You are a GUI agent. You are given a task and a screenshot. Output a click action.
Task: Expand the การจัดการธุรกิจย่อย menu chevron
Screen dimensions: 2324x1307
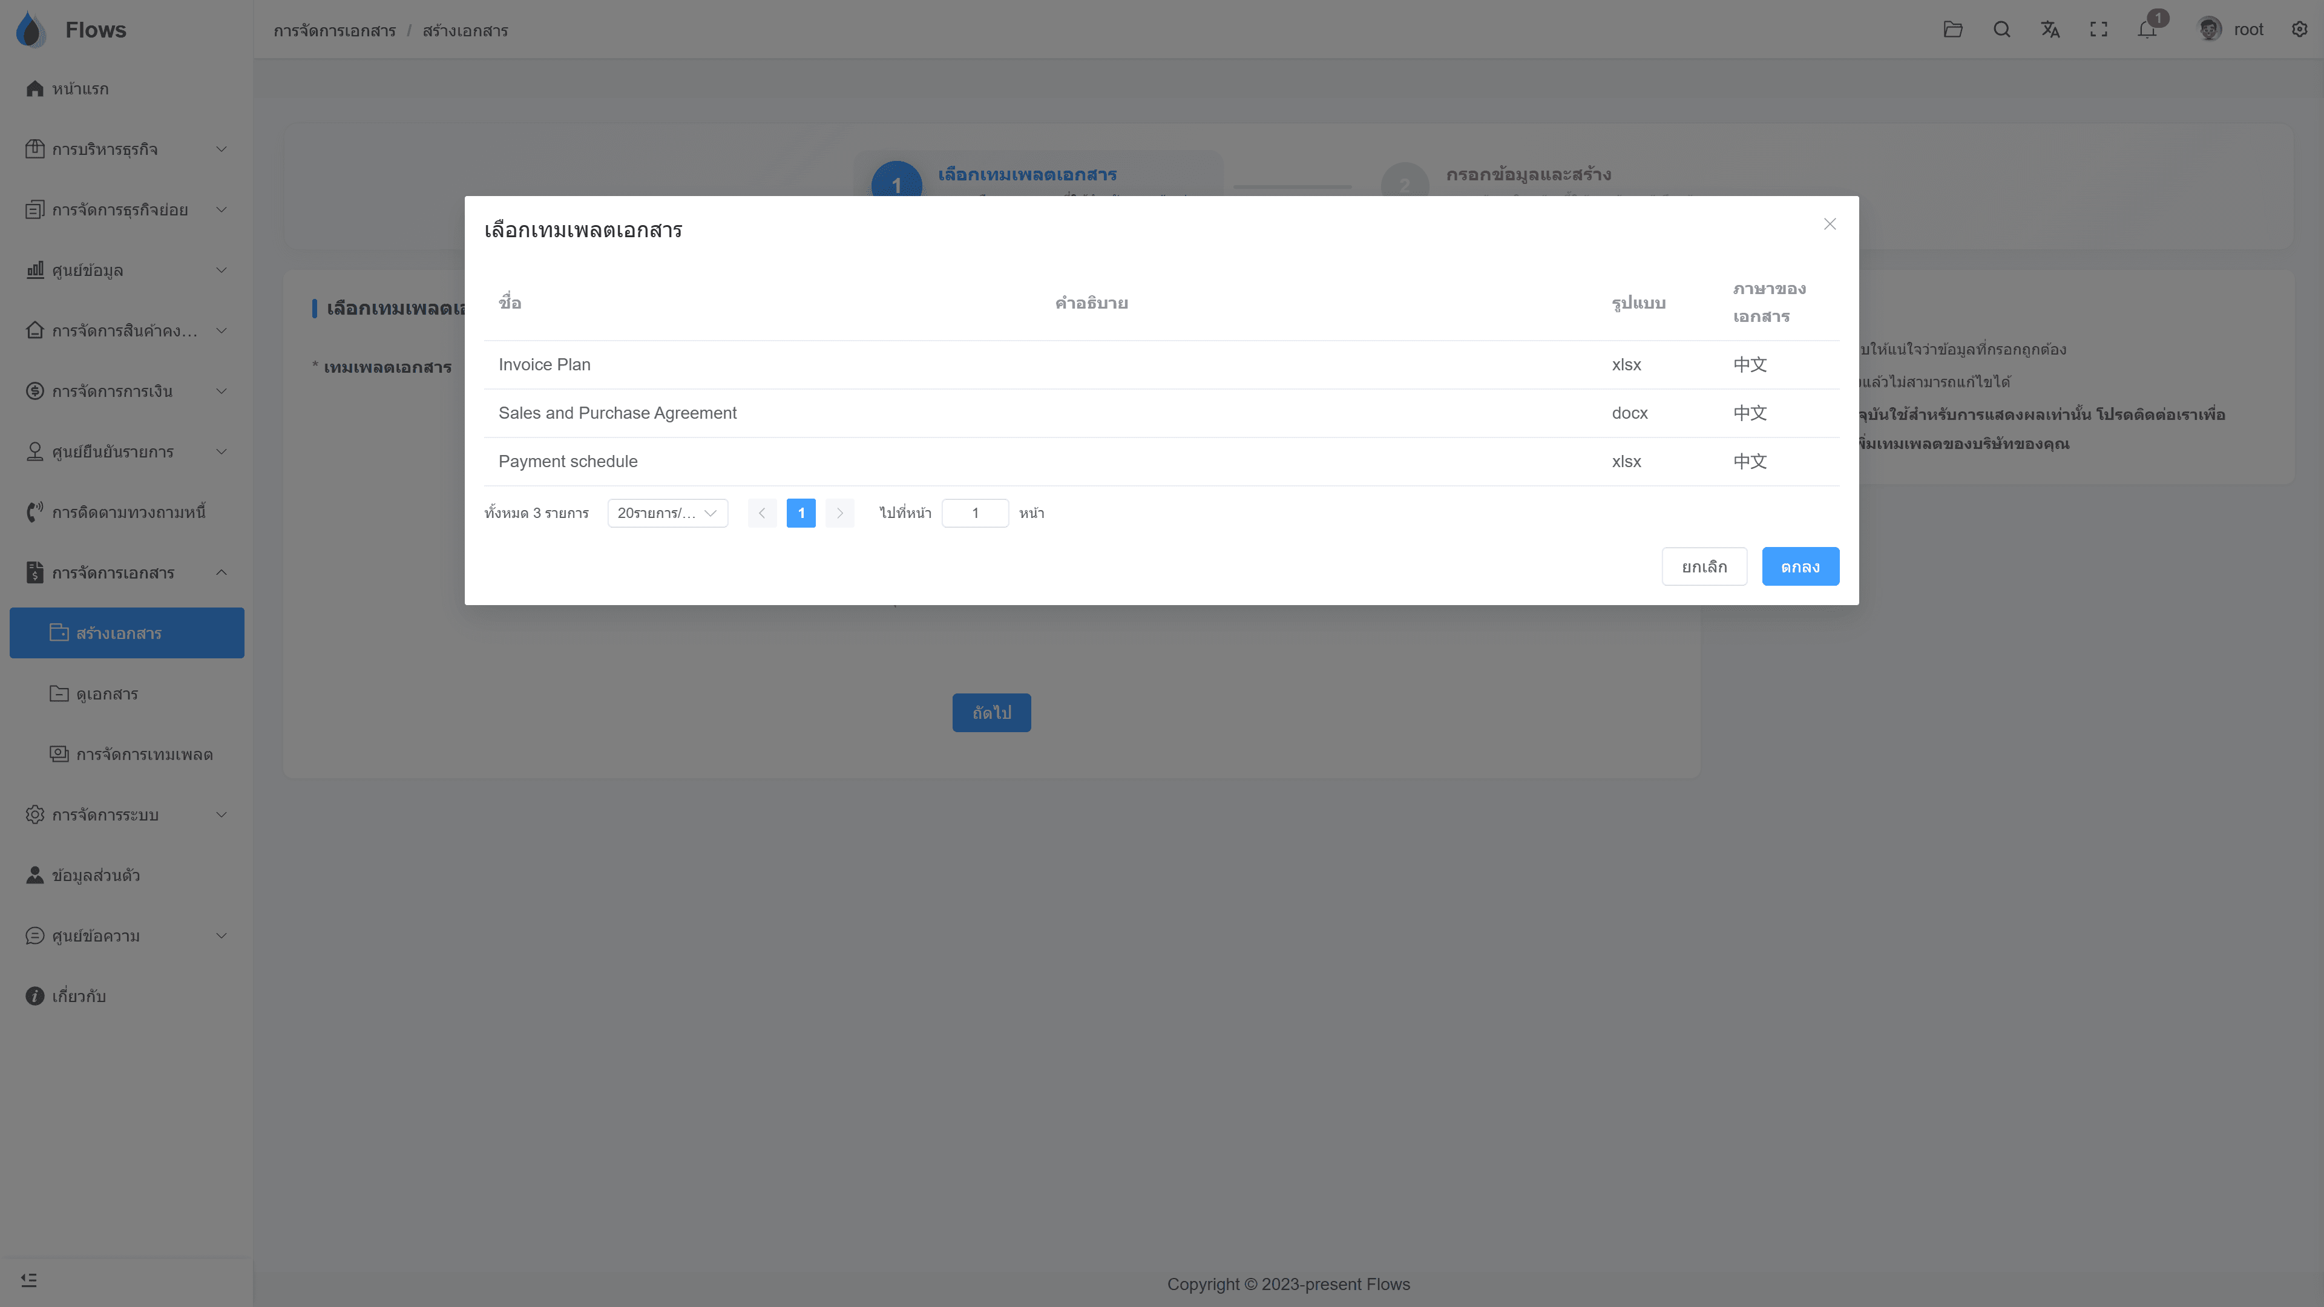click(221, 209)
